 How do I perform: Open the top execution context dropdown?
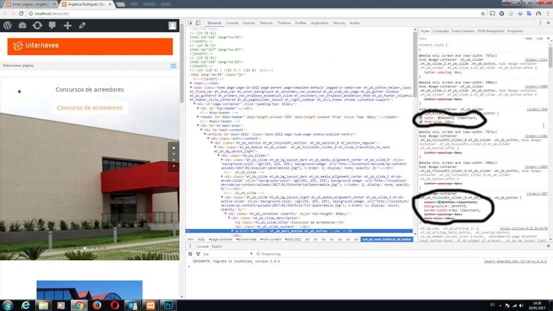pos(228,254)
